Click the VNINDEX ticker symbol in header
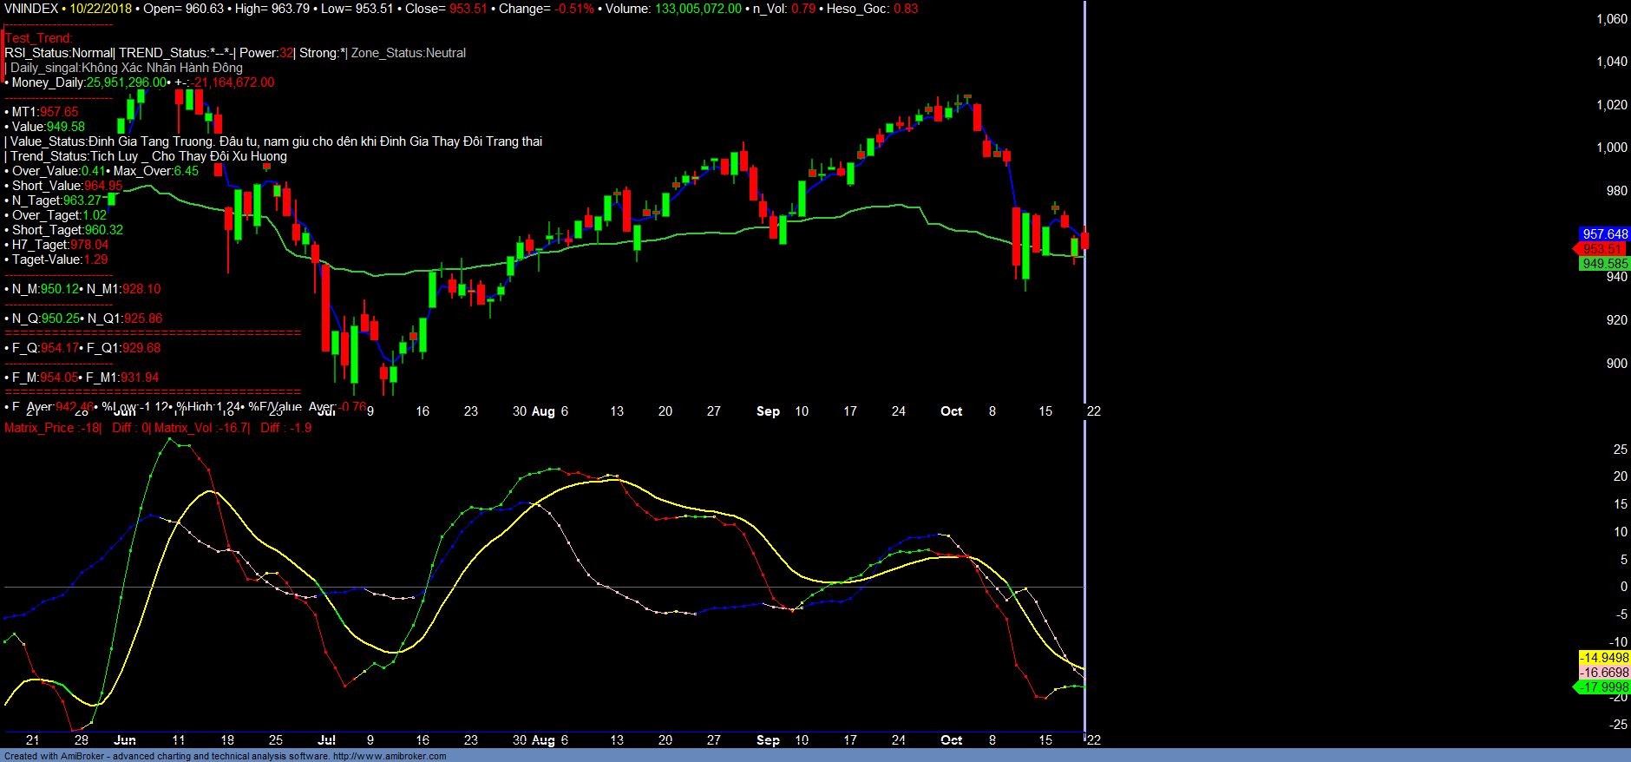 (x=31, y=9)
